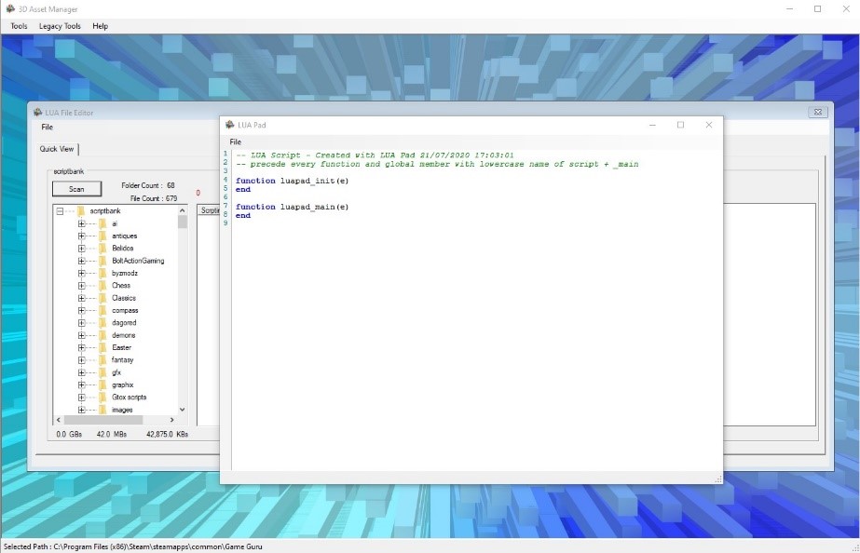Image resolution: width=860 pixels, height=553 pixels.
Task: Click the tree's vertical scrollbar down arrow
Action: (x=182, y=410)
